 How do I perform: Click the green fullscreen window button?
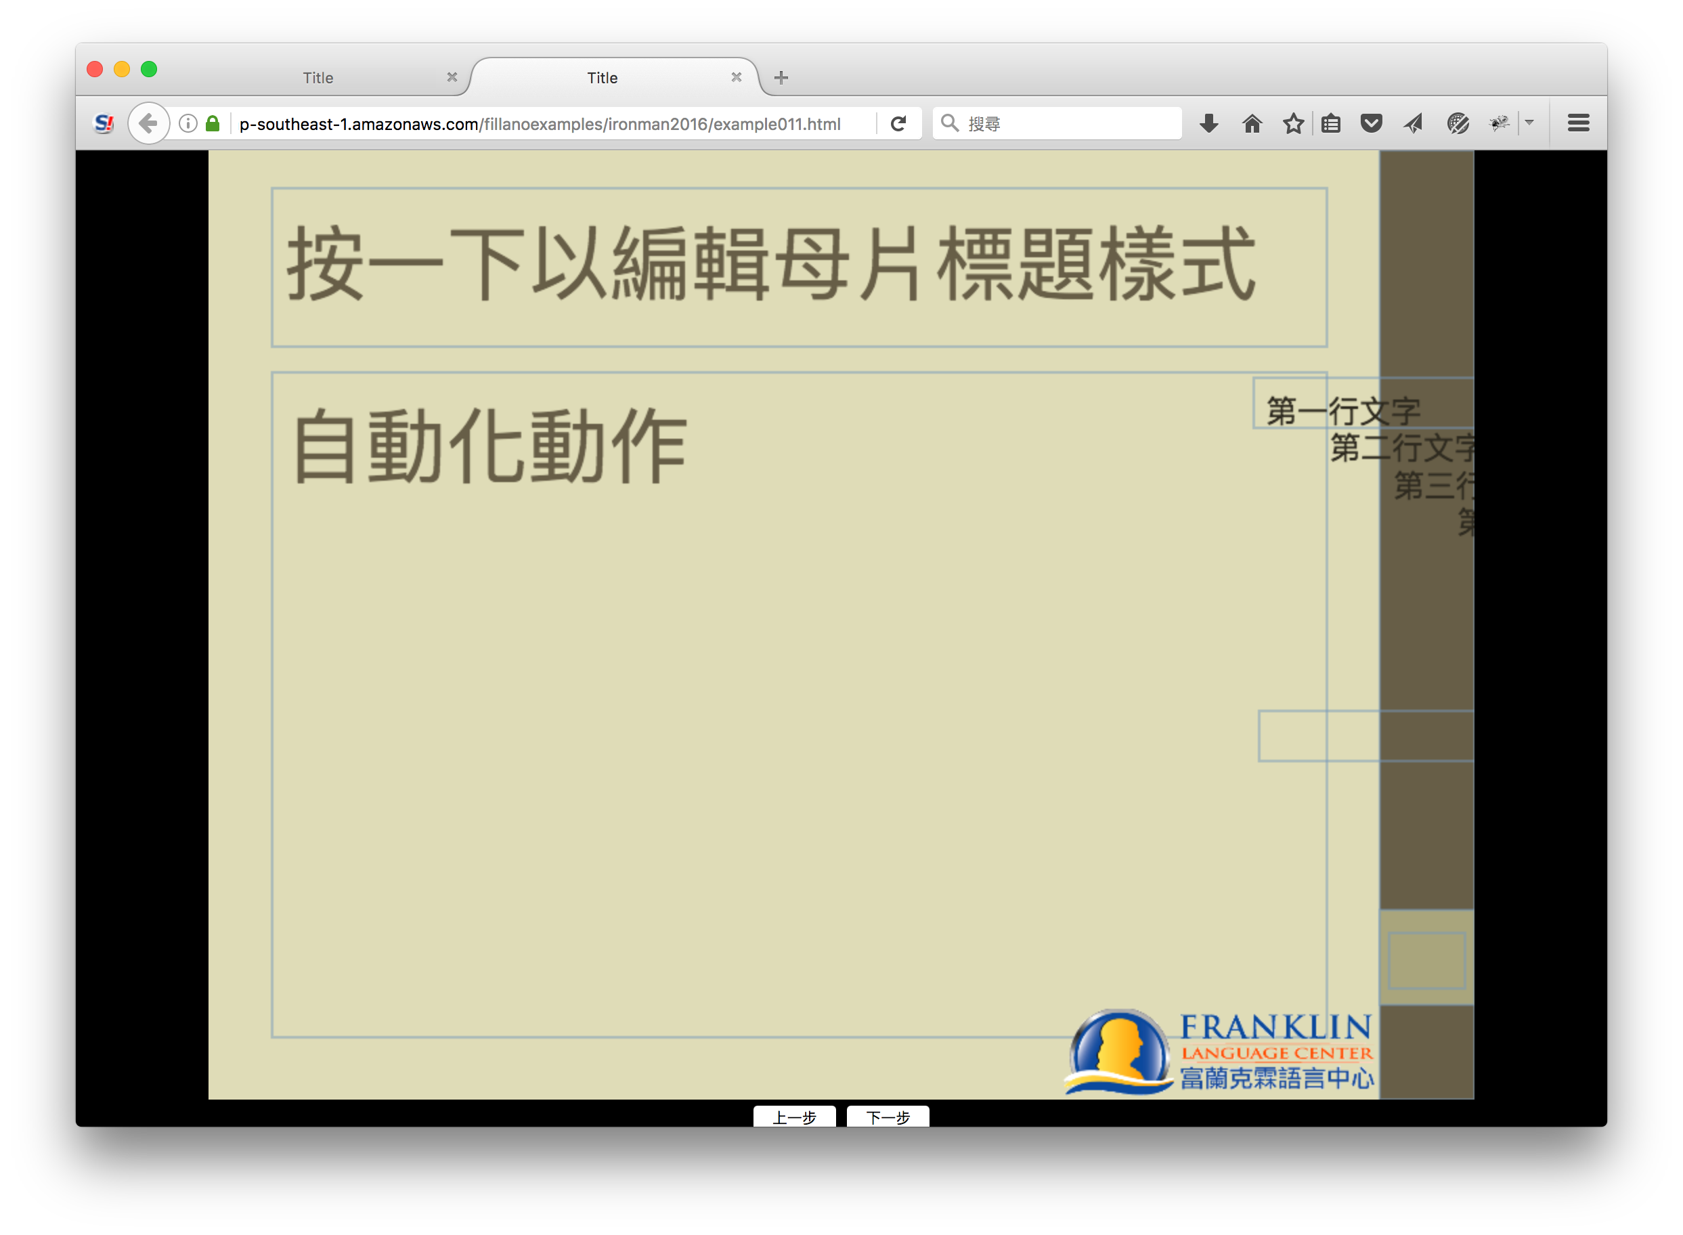click(x=149, y=70)
